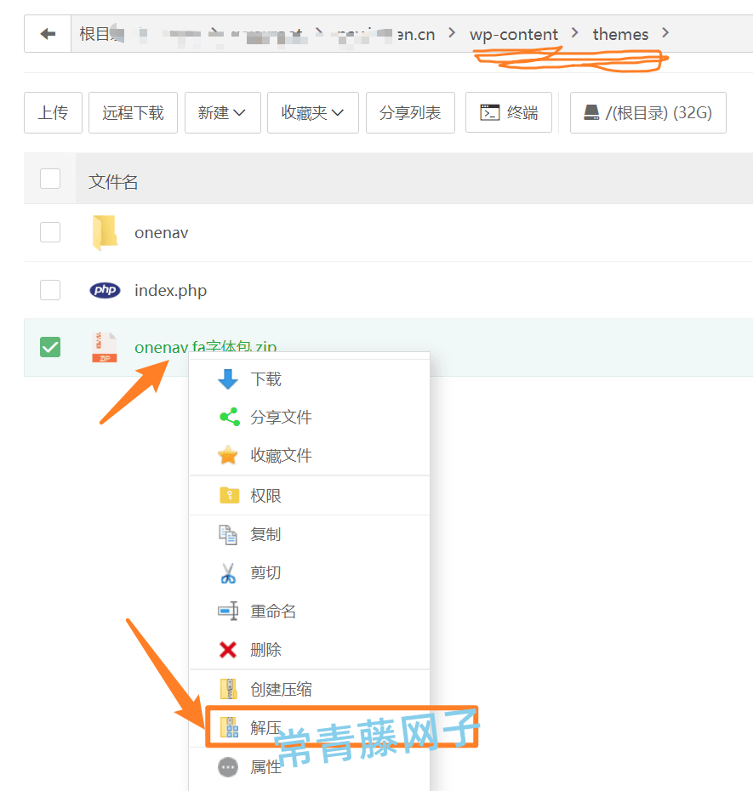Choose 收藏文件 from the context menu
Screen dimensions: 753x791
click(310, 455)
